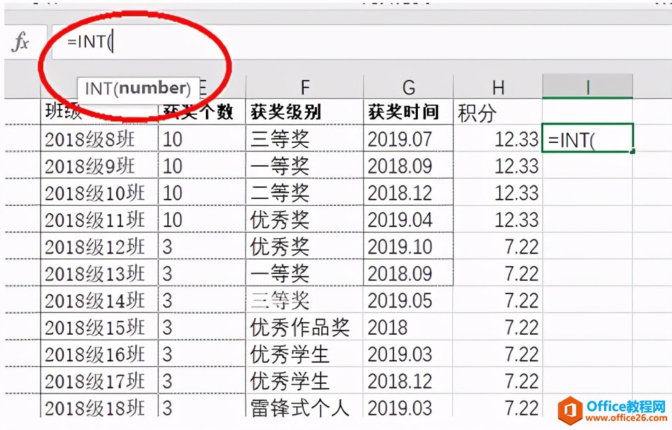This screenshot has width=672, height=430.
Task: Select cell 2018级10班
Action: tap(99, 192)
